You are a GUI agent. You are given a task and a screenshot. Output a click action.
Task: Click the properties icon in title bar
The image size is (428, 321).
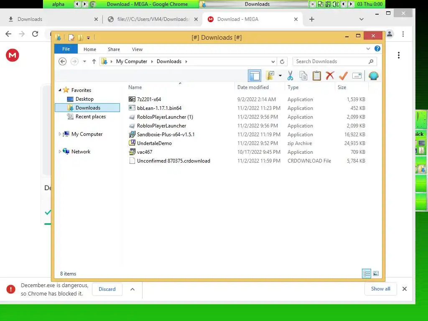[71, 37]
